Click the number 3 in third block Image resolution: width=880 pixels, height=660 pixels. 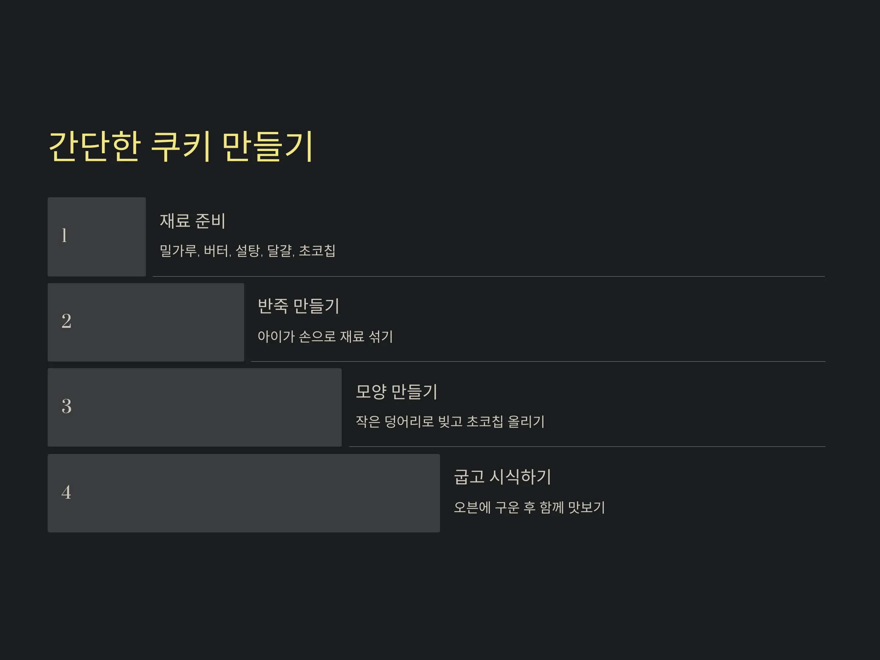(66, 406)
